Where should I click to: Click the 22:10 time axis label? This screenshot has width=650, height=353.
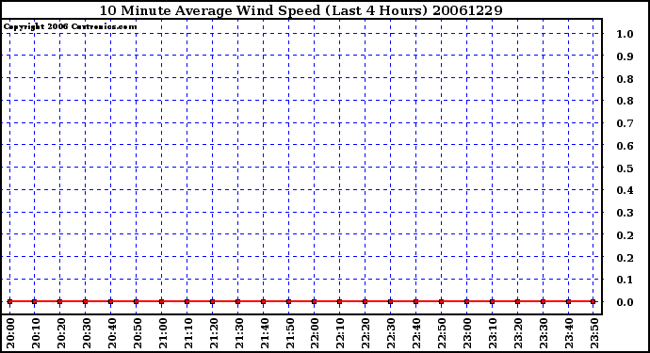tap(340, 334)
